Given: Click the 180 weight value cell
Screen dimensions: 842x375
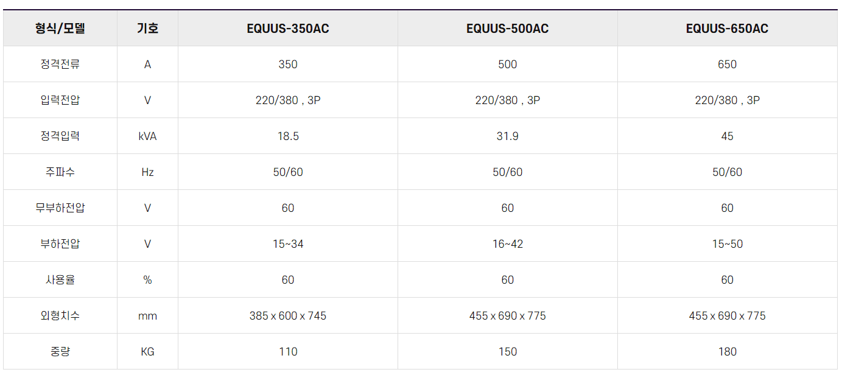Looking at the screenshot, I should pyautogui.click(x=728, y=352).
